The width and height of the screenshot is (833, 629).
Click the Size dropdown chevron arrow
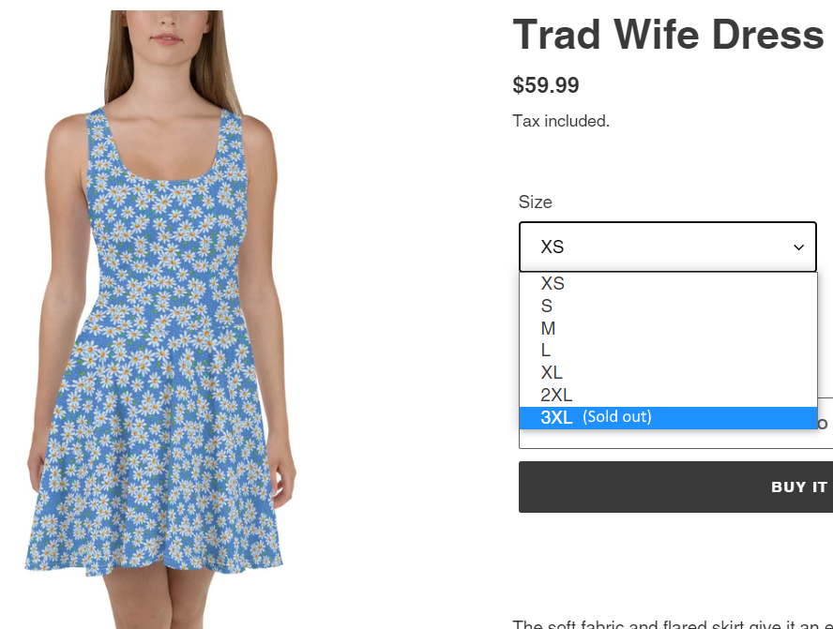click(x=798, y=247)
